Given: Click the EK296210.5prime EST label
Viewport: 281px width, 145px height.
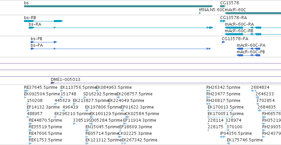Looking at the screenshot, I should pos(72,114).
